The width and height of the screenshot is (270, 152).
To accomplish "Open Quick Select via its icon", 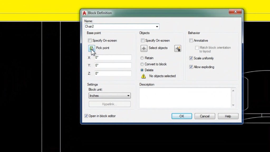I will 178,48.
